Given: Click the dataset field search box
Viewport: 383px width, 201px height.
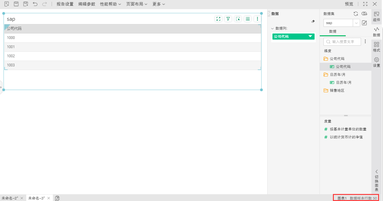Looking at the screenshot, I should click(343, 41).
